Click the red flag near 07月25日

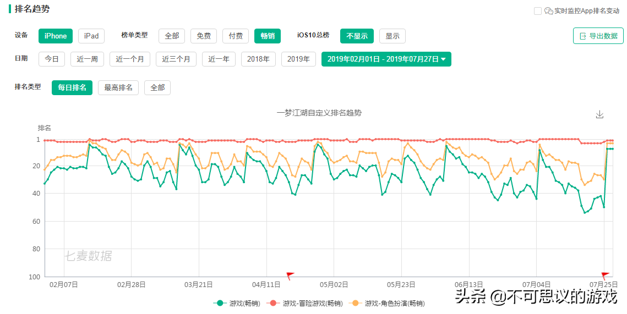point(605,276)
